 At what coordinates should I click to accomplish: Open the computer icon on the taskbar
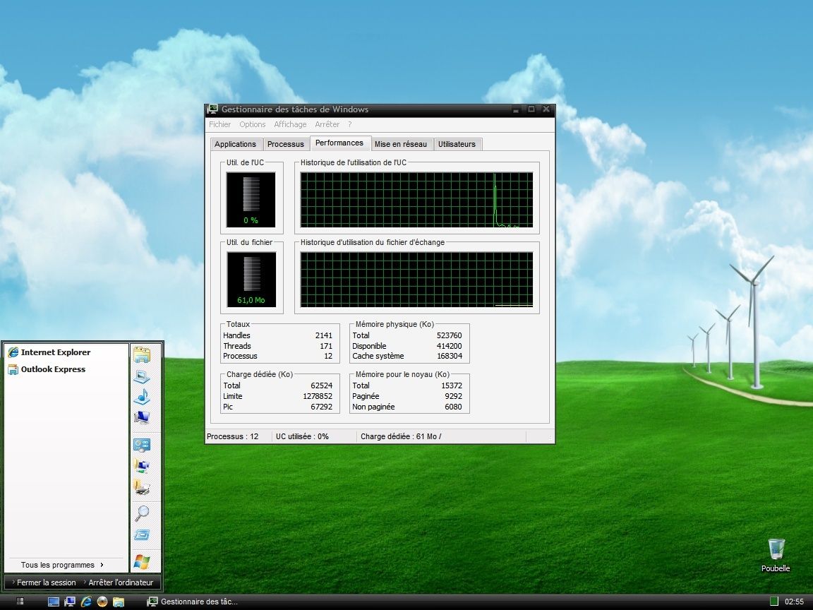pos(69,602)
